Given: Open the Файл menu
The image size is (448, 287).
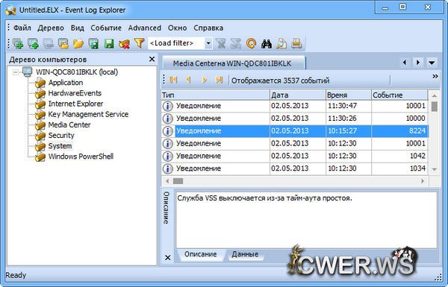Looking at the screenshot, I should (22, 28).
